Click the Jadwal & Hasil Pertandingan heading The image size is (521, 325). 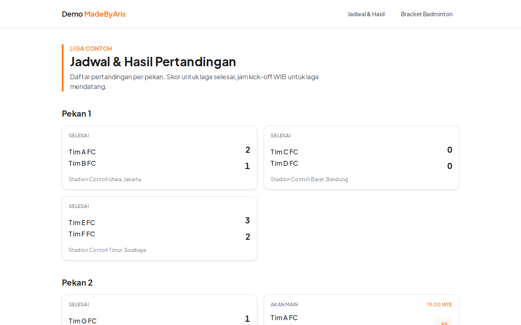(x=153, y=61)
